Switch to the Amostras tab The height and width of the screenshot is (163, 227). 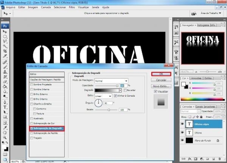[x=196, y=78]
